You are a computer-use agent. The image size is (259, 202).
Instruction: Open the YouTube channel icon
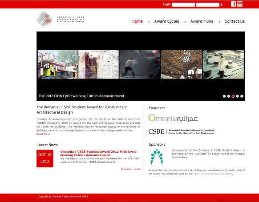(240, 4)
